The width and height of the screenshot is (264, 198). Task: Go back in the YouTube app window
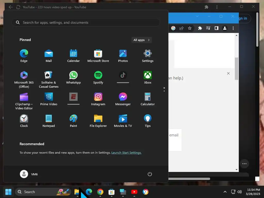(11, 7)
